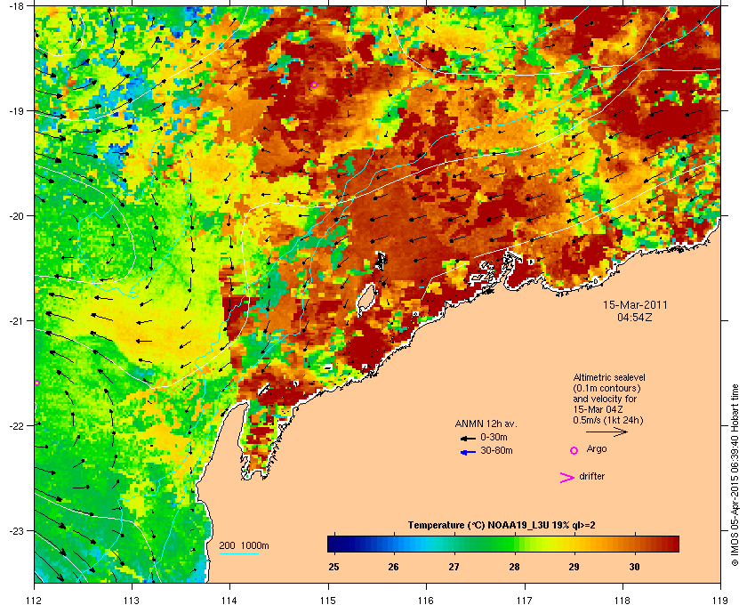Click the date label 15-Mar-2011

pos(635,305)
